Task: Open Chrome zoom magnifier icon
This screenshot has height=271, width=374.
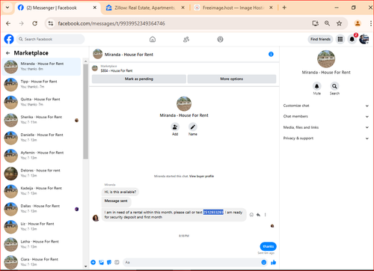Action: click(327, 23)
